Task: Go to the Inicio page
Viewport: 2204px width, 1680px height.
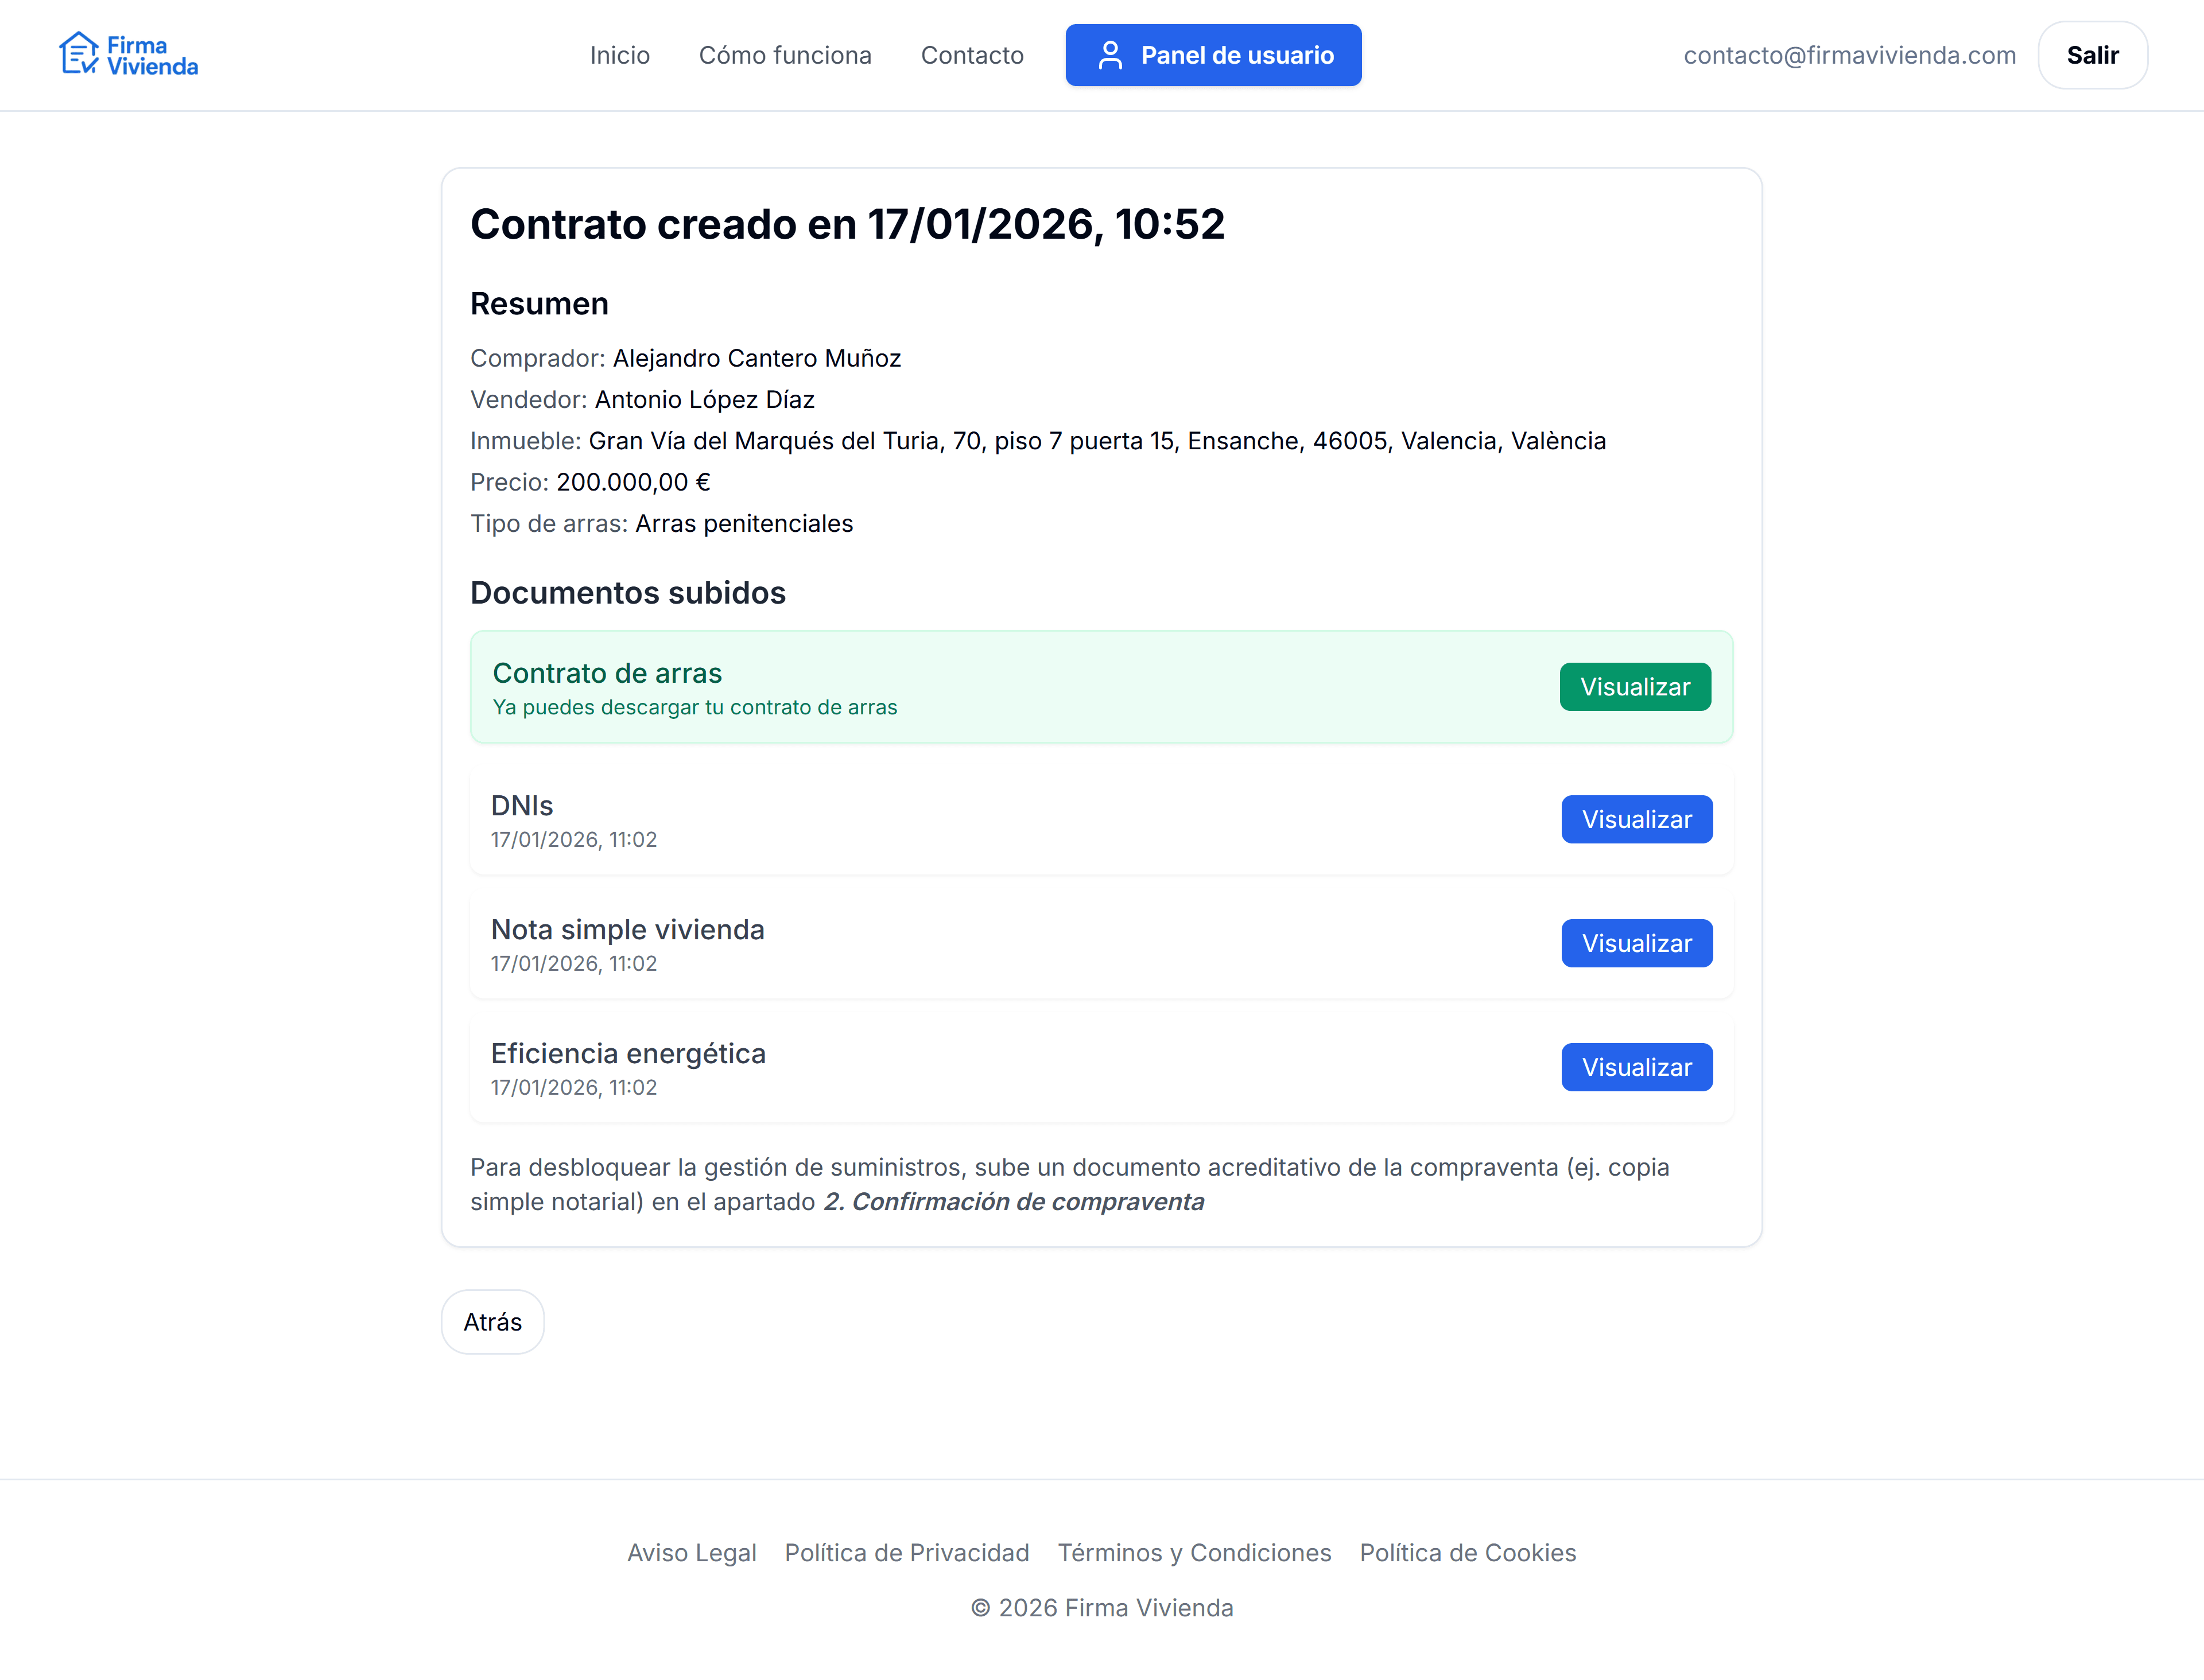Action: (x=619, y=55)
